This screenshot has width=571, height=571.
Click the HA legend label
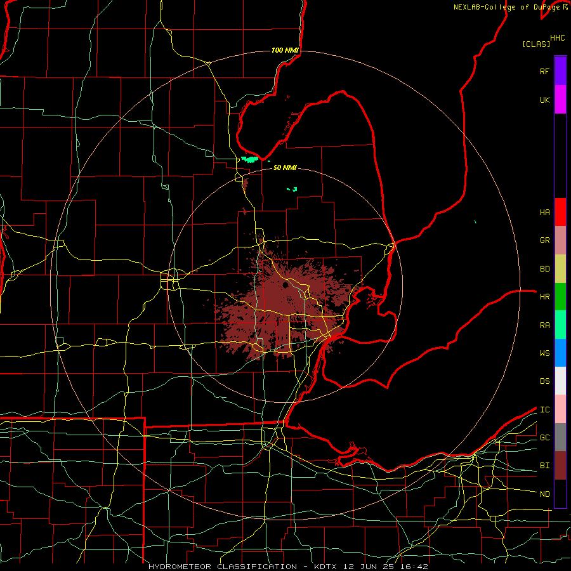click(x=544, y=212)
